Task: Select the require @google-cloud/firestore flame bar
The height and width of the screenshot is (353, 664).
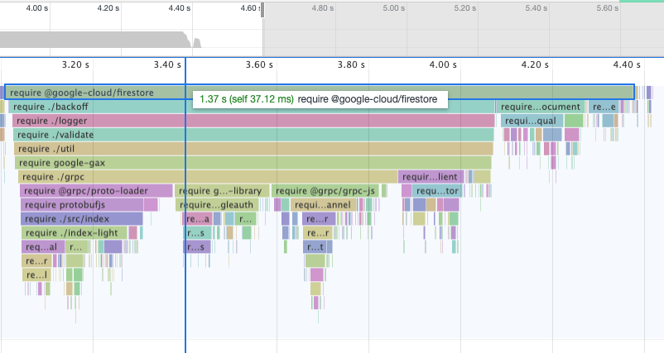Action: click(320, 92)
